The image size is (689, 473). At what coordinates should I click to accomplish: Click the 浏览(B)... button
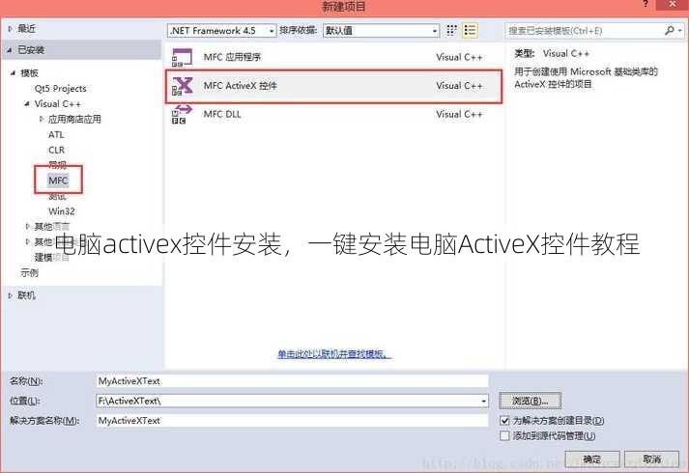pos(530,401)
